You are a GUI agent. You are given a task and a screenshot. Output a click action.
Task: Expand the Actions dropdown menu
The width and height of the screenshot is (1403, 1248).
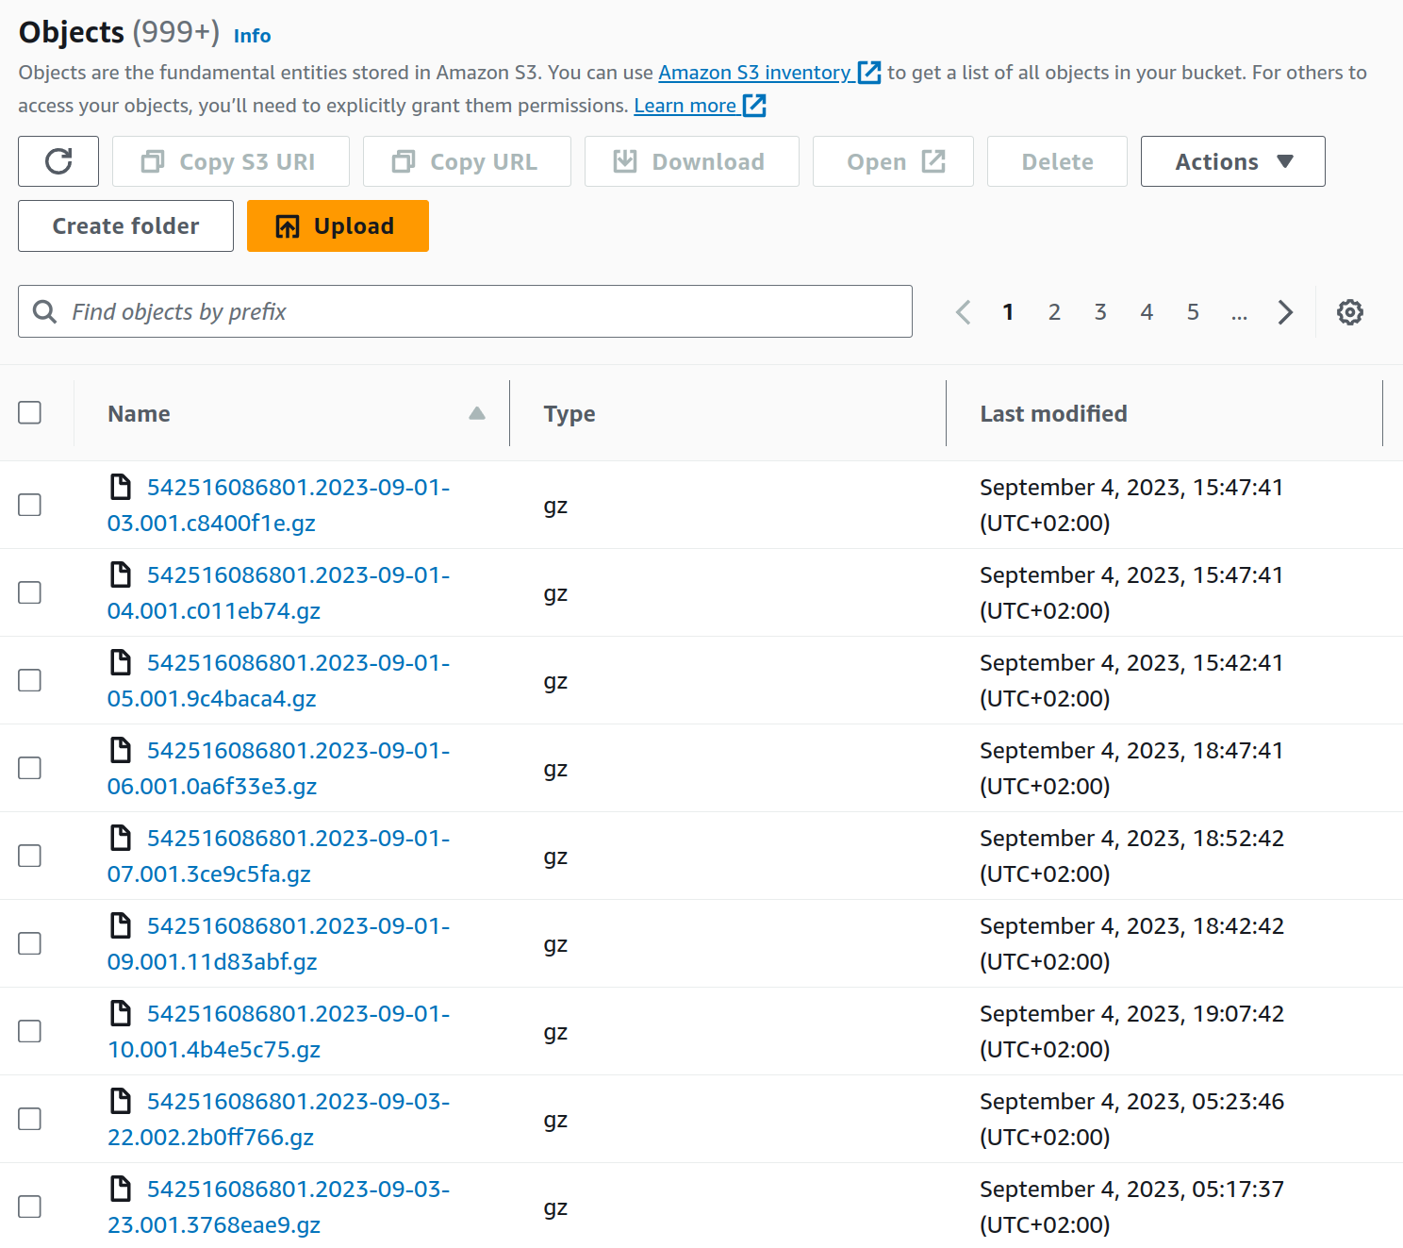pyautogui.click(x=1232, y=161)
